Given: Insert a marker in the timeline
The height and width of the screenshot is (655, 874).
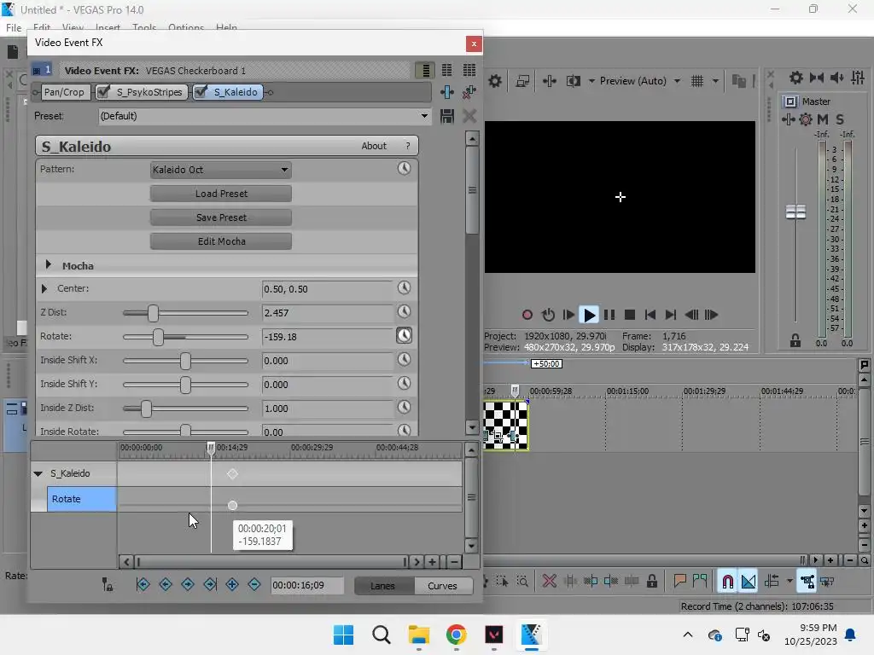Looking at the screenshot, I should [x=679, y=582].
